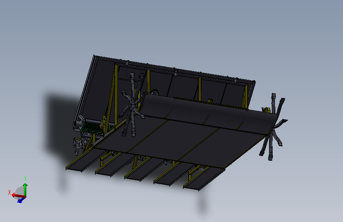This screenshot has width=343, height=222.
Task: Select the left star-shaped paddle wheel on the model
Action: pos(132,105)
